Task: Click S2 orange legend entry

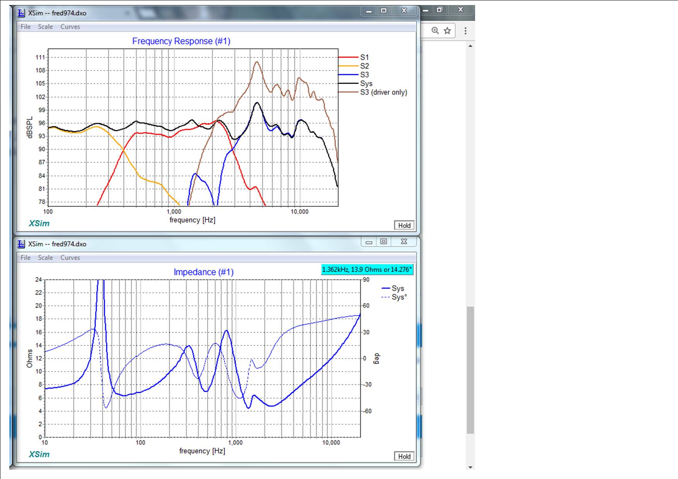Action: pyautogui.click(x=354, y=66)
